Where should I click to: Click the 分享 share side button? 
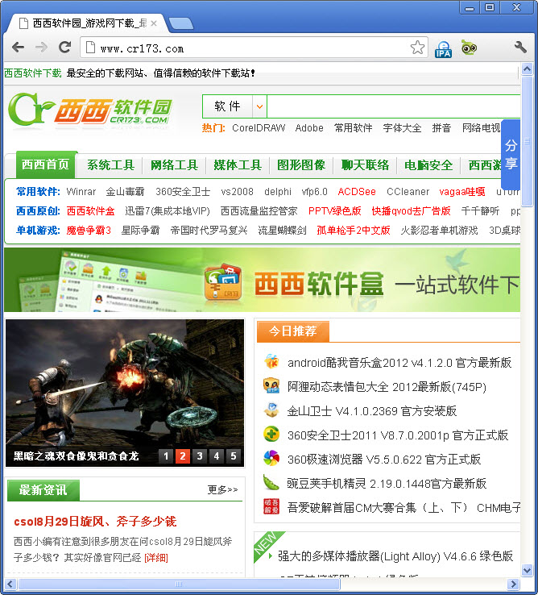[511, 155]
